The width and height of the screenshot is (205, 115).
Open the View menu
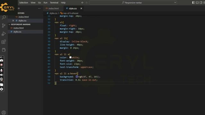point(33,3)
